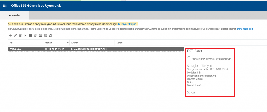
Task: Click the pencil edit icon
Action: point(15,35)
